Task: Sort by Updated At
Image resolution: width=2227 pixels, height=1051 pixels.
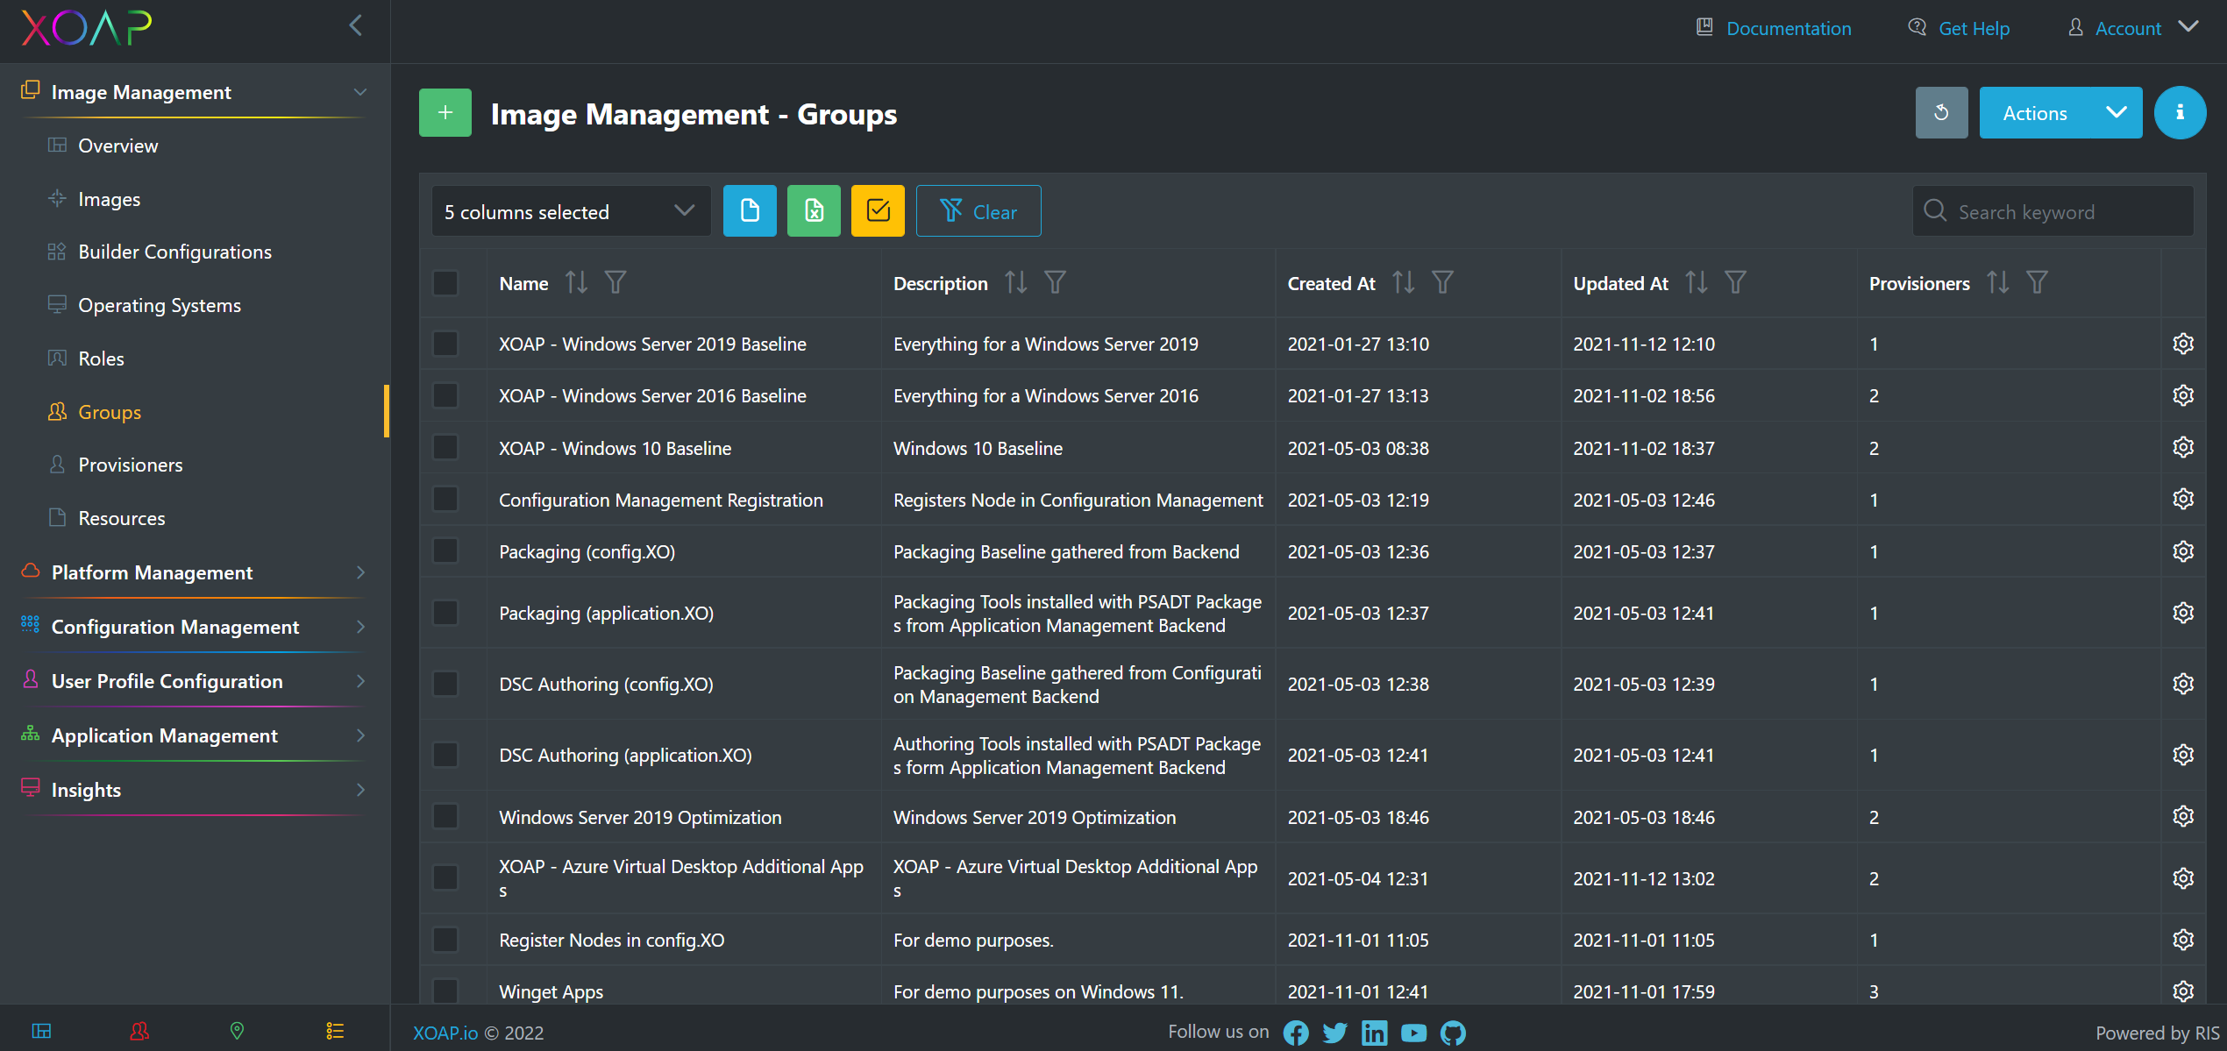Action: click(1696, 283)
